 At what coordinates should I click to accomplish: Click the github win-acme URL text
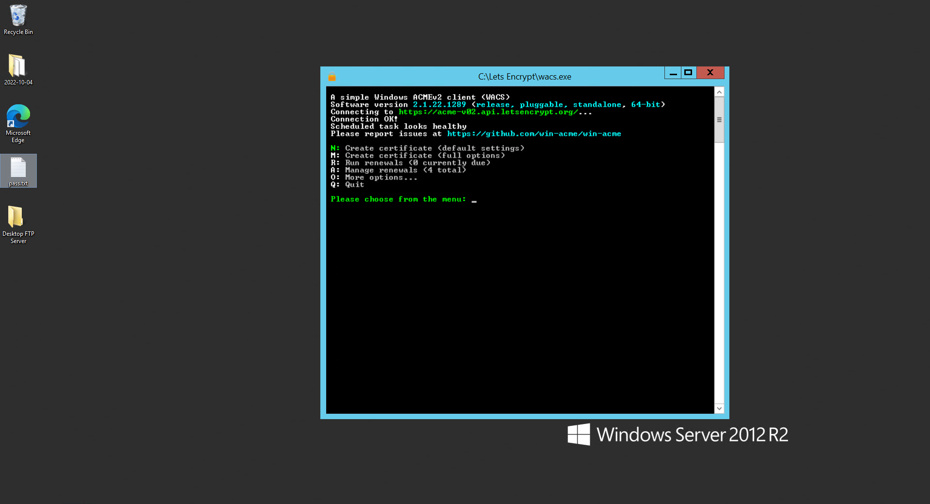[x=534, y=134]
